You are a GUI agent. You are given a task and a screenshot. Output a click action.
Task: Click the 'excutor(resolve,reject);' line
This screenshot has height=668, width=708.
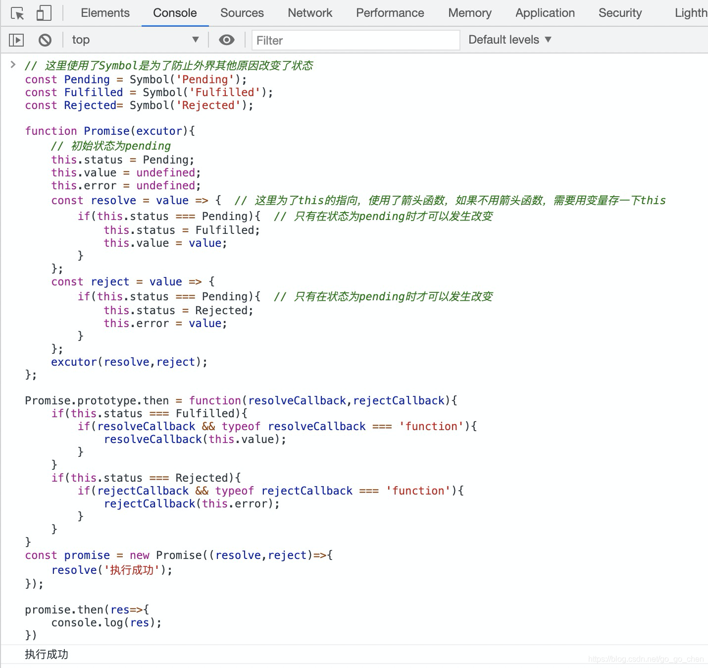pos(129,362)
